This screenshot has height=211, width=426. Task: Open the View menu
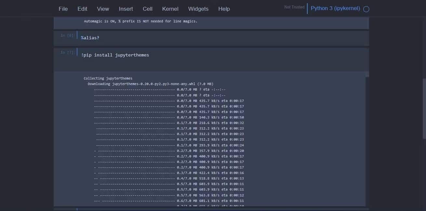pos(103,9)
